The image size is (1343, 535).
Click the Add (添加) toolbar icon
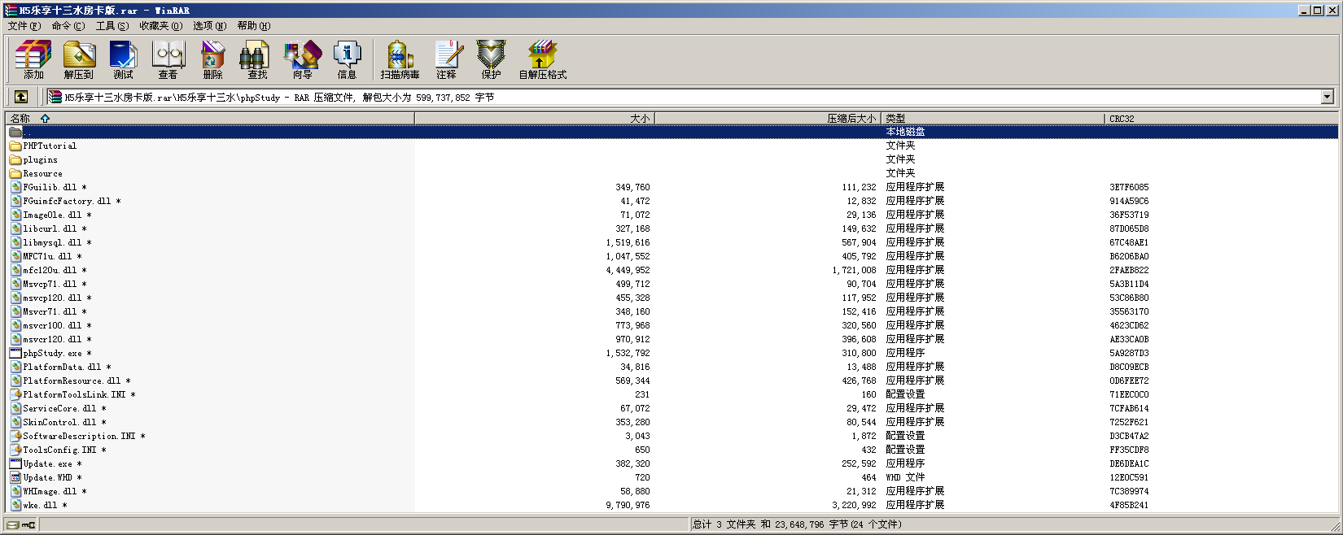(33, 59)
